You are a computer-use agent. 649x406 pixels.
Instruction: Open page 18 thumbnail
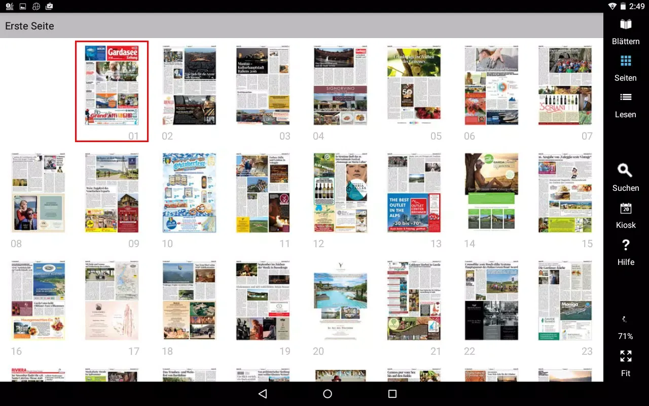pos(189,301)
